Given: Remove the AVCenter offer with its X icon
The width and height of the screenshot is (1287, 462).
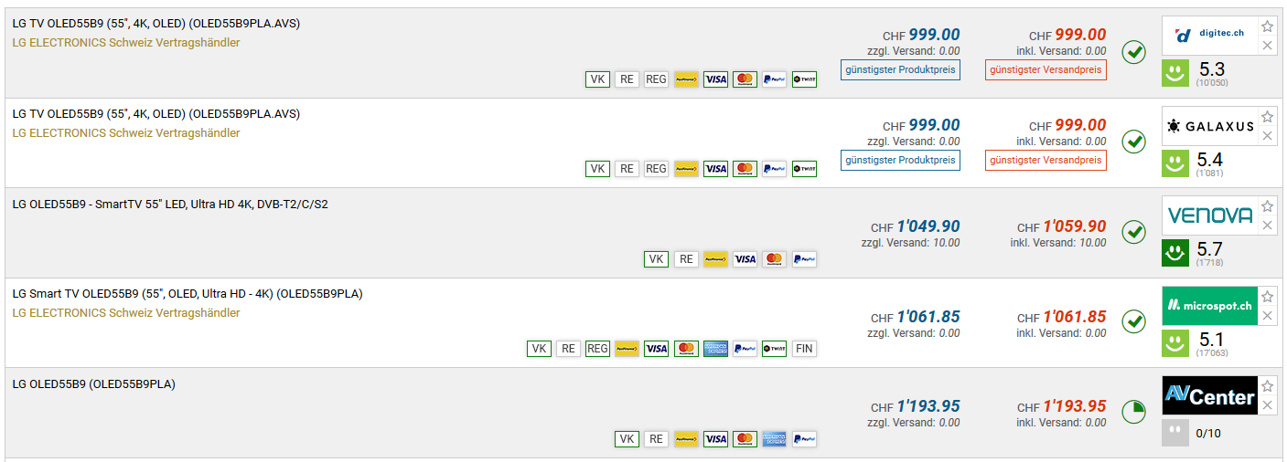Looking at the screenshot, I should pos(1267,405).
